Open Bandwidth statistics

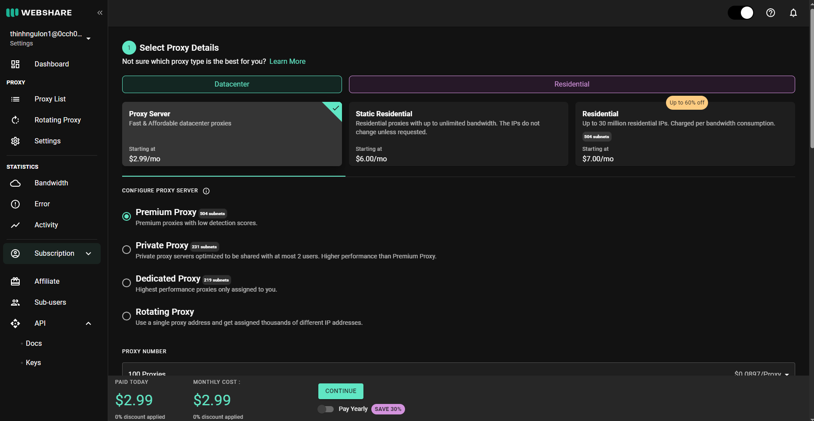(x=51, y=183)
